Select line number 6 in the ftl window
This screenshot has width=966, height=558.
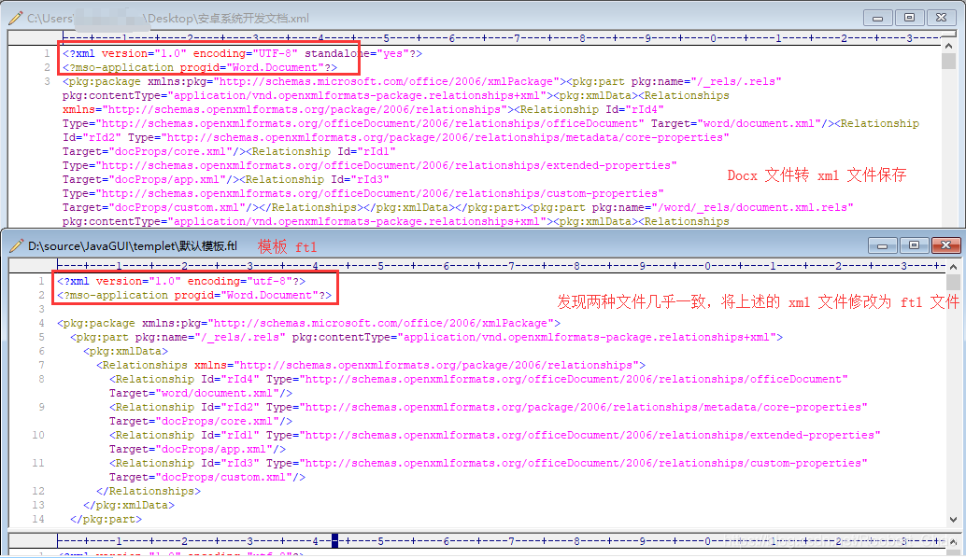point(41,351)
